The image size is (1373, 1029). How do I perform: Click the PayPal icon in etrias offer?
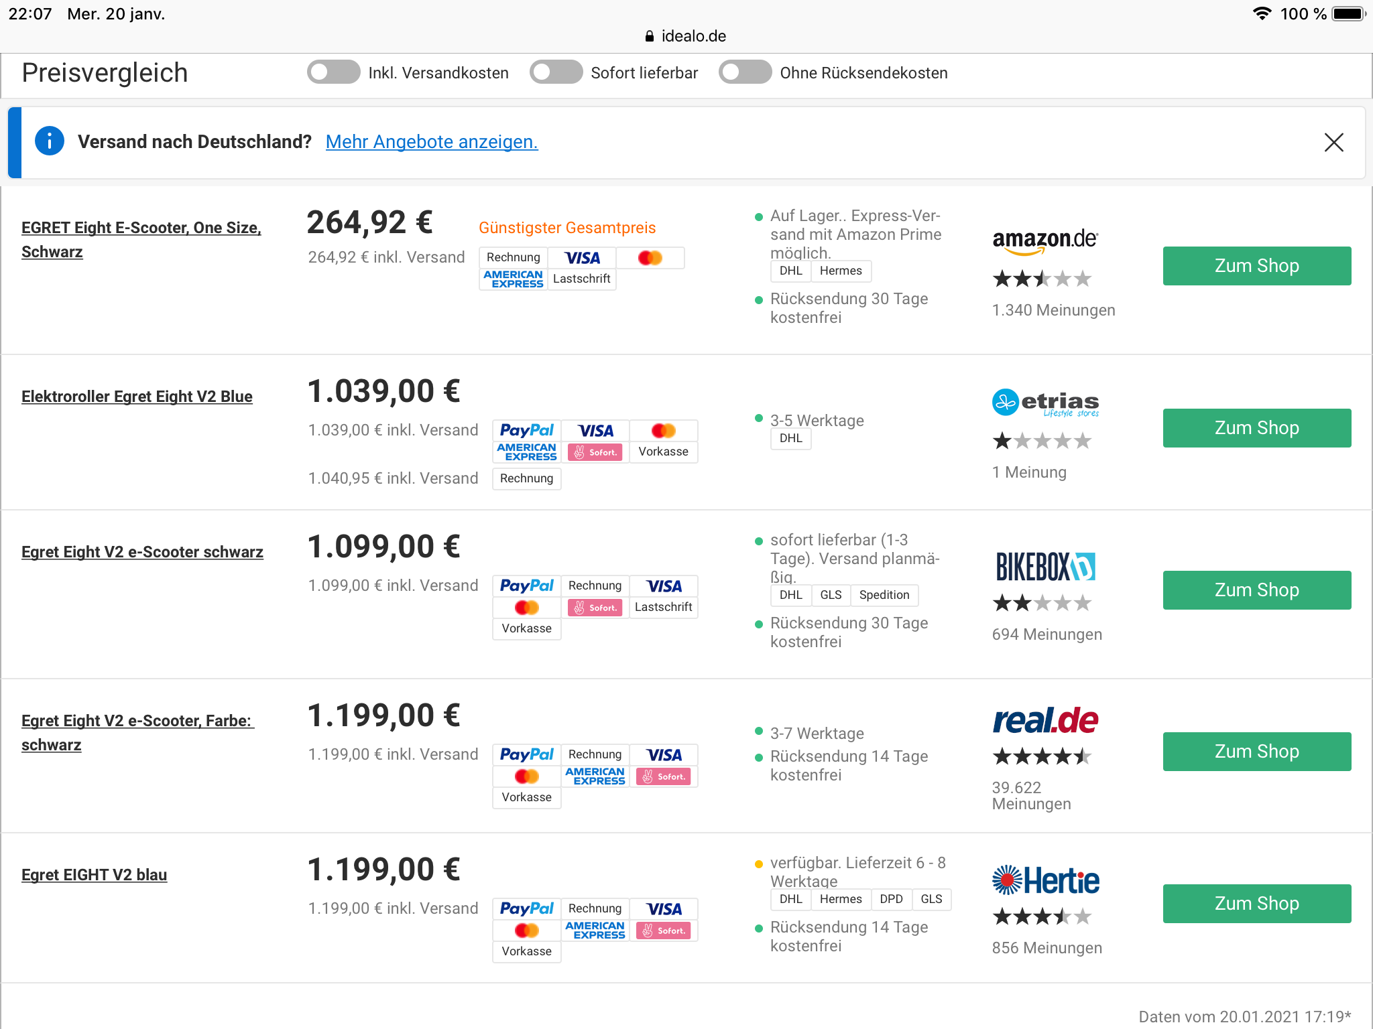[527, 431]
